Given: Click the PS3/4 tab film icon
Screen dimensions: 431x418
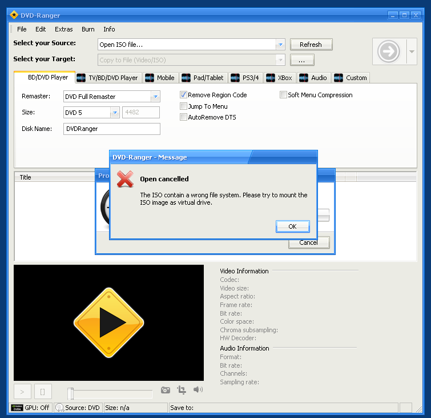Looking at the screenshot, I should pyautogui.click(x=235, y=78).
